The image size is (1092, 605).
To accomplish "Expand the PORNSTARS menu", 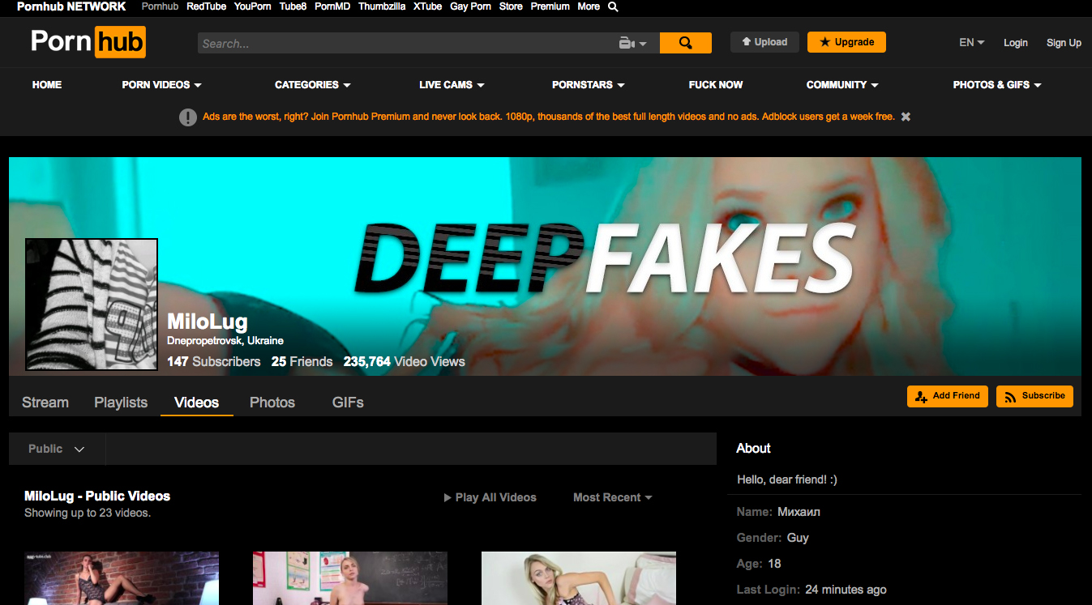I will pos(588,85).
